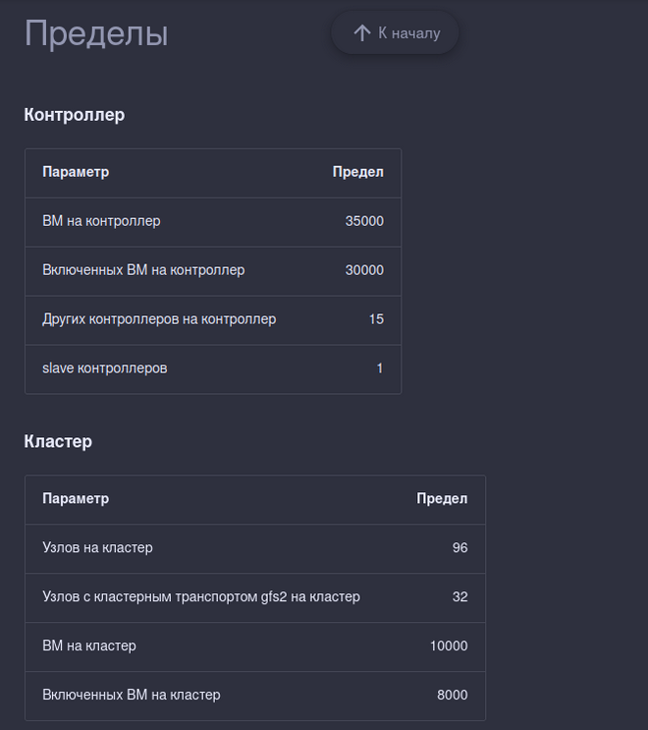Select the "slave контроллеров" row label
The height and width of the screenshot is (730, 648).
coord(105,368)
